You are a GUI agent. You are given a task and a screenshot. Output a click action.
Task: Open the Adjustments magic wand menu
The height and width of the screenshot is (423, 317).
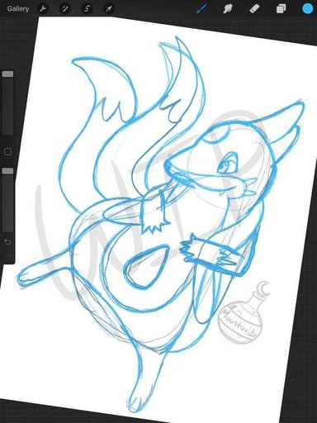[64, 9]
